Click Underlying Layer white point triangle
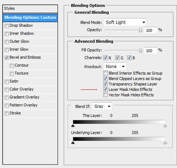Image resolution: width=177 pixels, height=168 pixels. point(165,143)
